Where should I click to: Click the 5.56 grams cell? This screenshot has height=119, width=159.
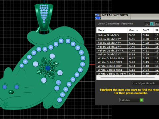134,39
